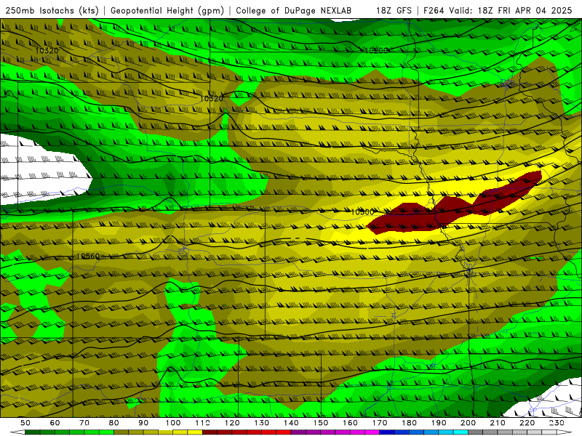Click the '18Z GFS' model run label

point(394,10)
